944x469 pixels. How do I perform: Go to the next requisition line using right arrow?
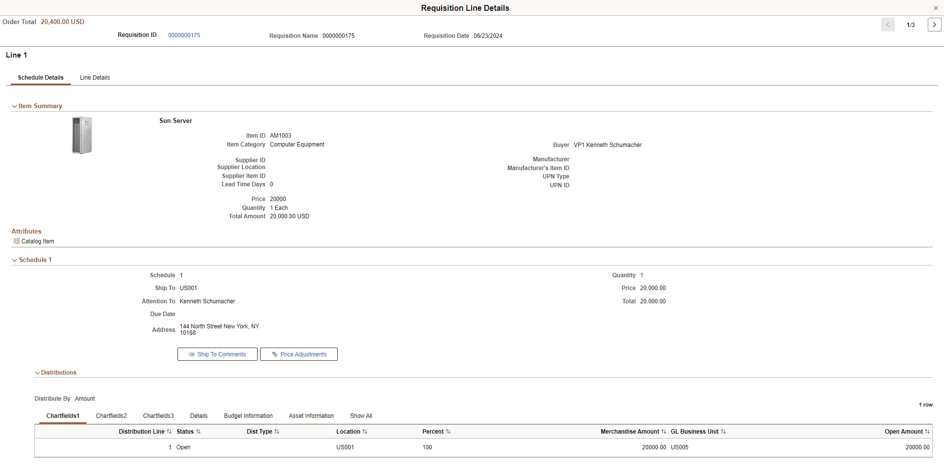[934, 24]
